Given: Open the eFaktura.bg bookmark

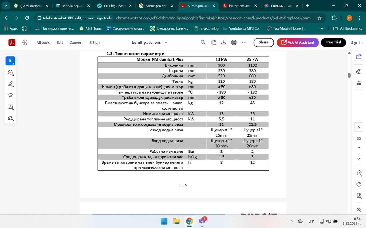Looking at the screenshot, I should tap(206, 28).
